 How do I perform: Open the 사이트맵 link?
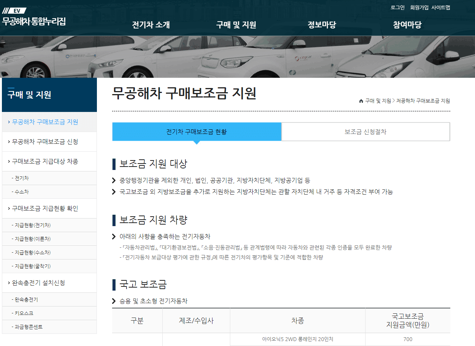tap(441, 7)
